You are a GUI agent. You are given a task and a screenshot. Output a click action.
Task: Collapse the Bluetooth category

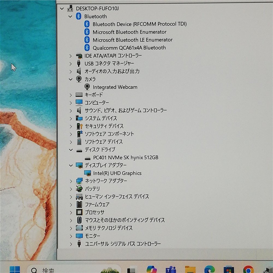pyautogui.click(x=70, y=17)
